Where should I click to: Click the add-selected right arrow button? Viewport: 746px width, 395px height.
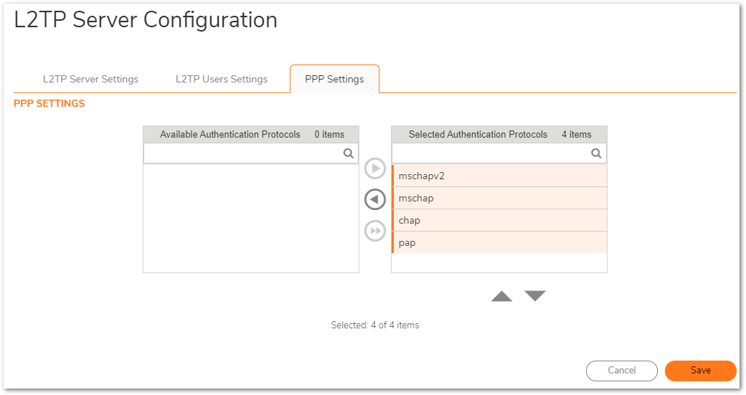click(375, 168)
